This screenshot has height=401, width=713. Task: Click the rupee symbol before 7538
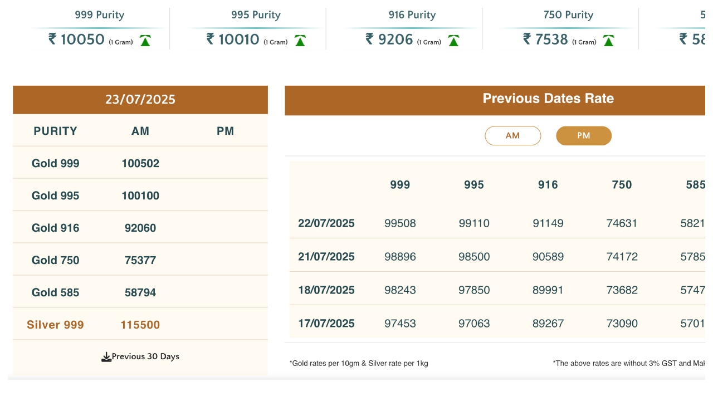click(527, 38)
